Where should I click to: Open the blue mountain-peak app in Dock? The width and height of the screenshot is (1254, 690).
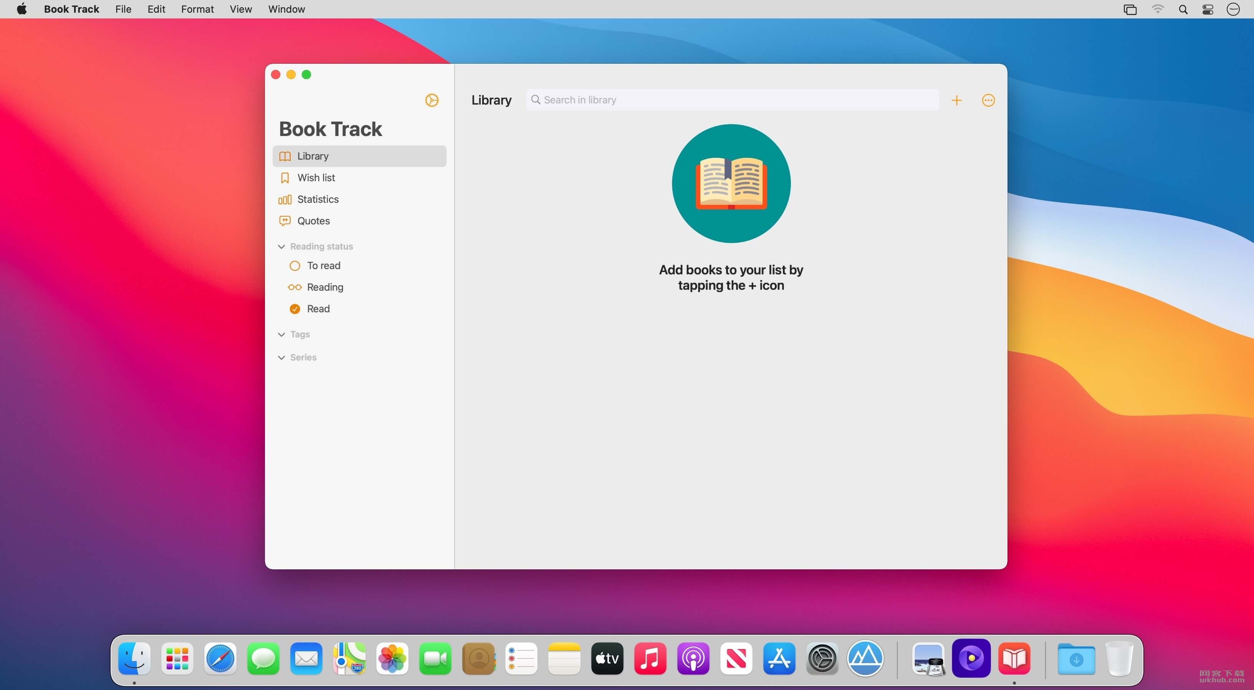pos(865,658)
